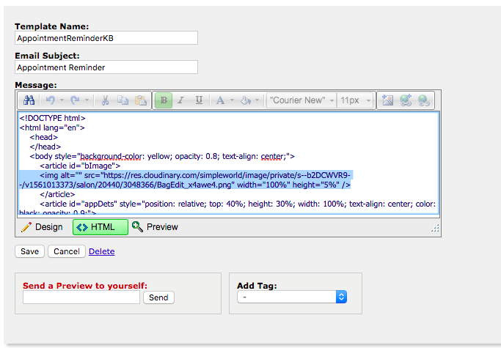Remove link using the unlink icon
The height and width of the screenshot is (348, 501).
[424, 100]
